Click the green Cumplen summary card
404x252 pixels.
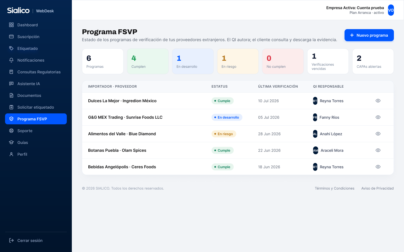pyautogui.click(x=148, y=61)
